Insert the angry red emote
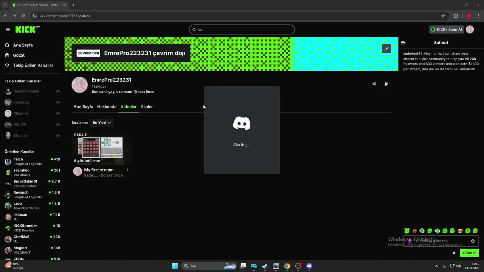 (x=414, y=230)
